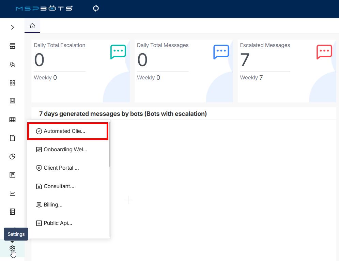Select the Reports document icon in the sidebar
This screenshot has width=339, height=261.
13,138
